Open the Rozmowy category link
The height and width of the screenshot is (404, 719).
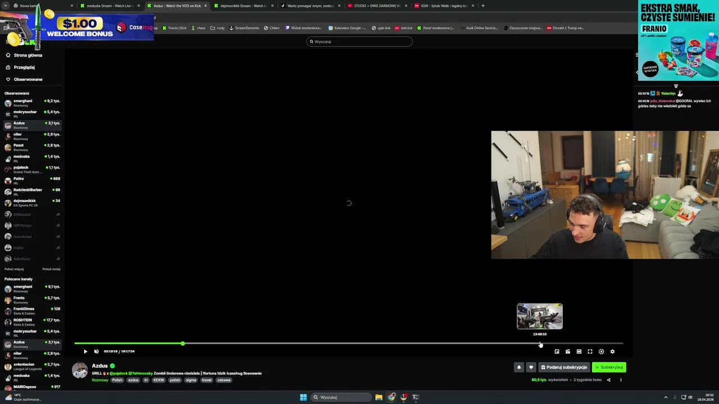(100, 380)
